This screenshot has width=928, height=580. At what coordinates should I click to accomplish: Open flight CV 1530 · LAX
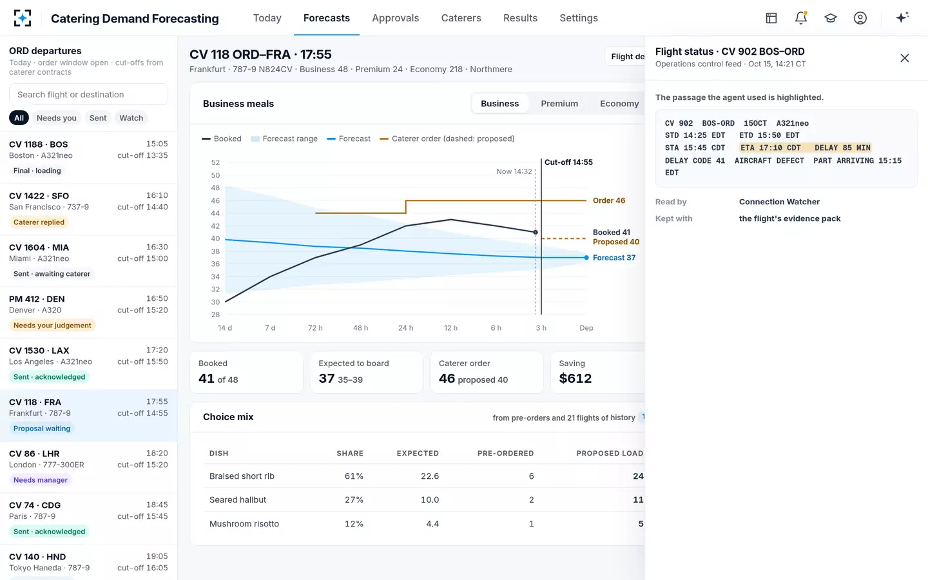click(x=88, y=364)
